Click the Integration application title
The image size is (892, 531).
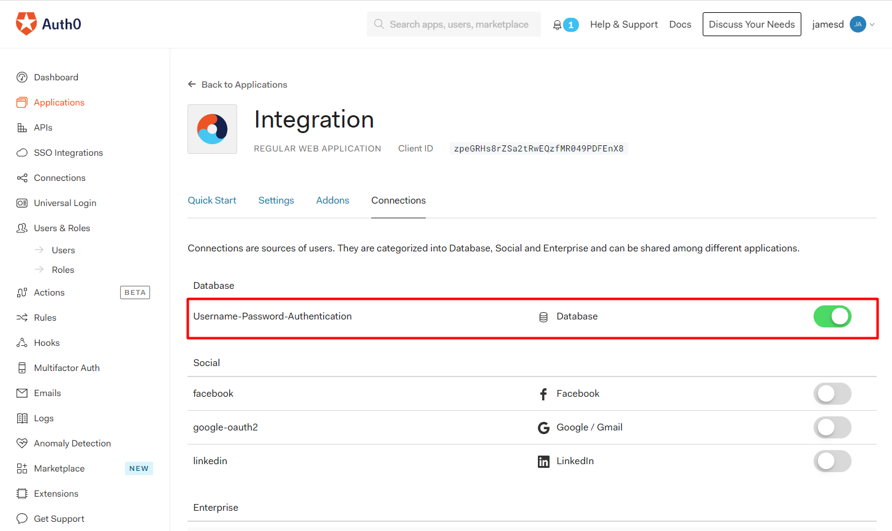[x=314, y=120]
